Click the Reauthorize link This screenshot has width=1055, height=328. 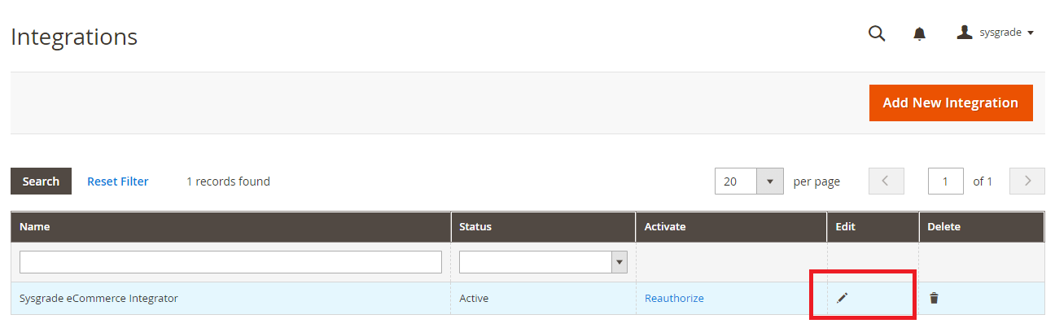(674, 298)
